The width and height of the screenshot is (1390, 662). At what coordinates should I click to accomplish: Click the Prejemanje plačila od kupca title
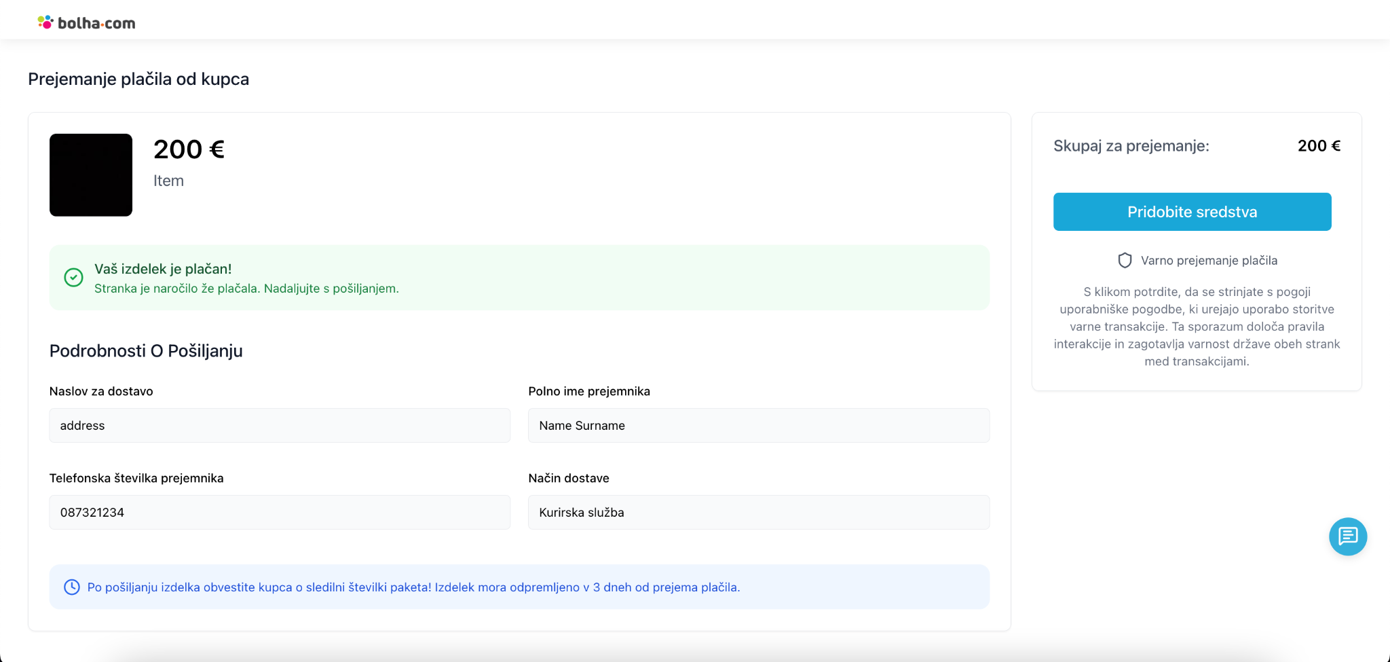[x=138, y=79]
